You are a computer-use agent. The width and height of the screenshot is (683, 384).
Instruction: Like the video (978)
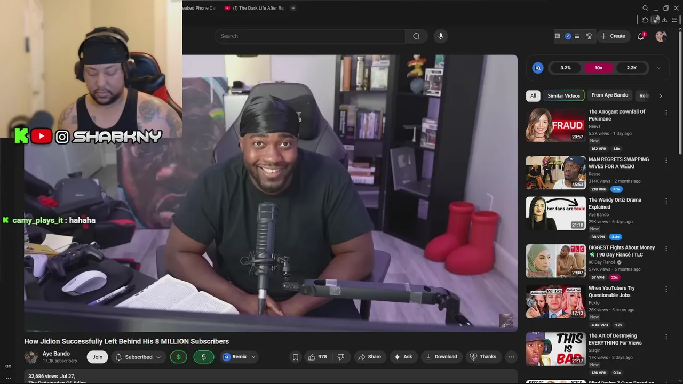[317, 357]
